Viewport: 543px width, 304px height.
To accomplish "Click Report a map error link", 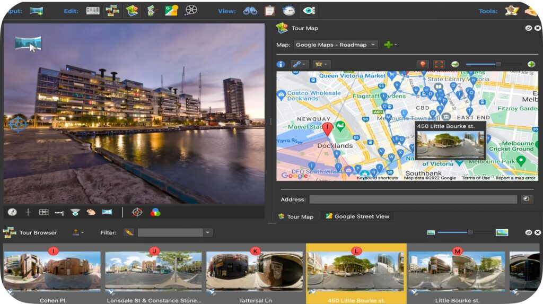I will coord(516,178).
